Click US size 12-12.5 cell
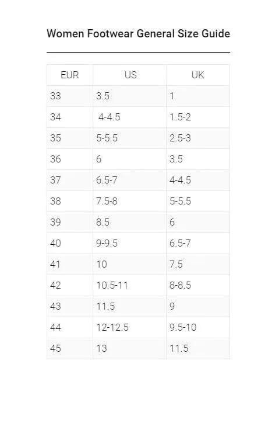The width and height of the screenshot is (279, 423). click(x=130, y=328)
